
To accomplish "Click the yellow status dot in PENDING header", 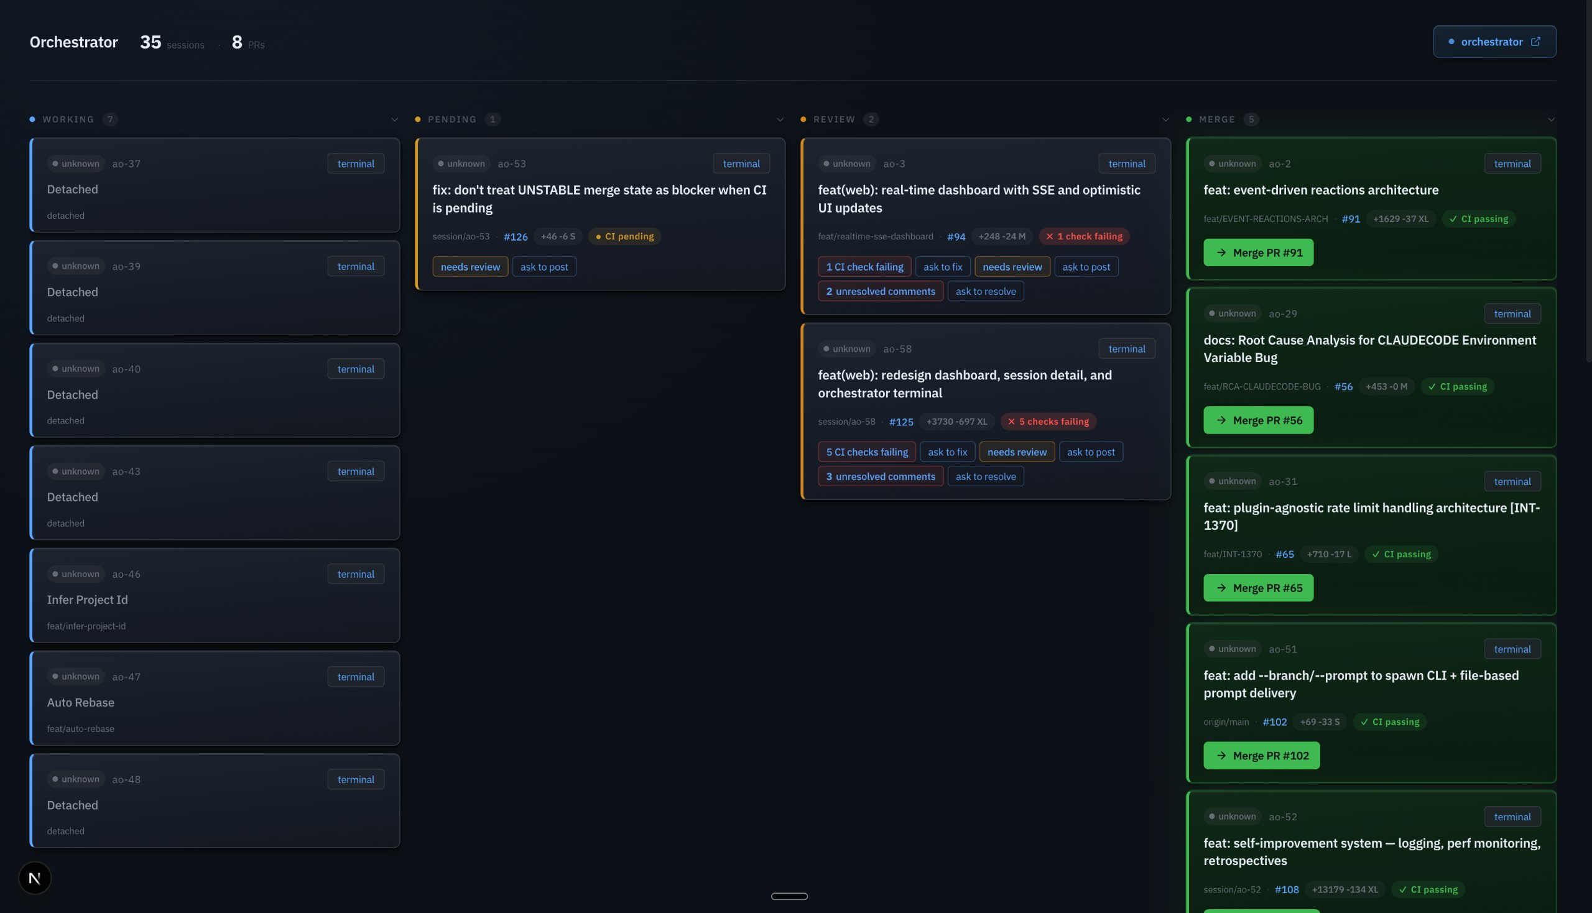I will [x=418, y=119].
